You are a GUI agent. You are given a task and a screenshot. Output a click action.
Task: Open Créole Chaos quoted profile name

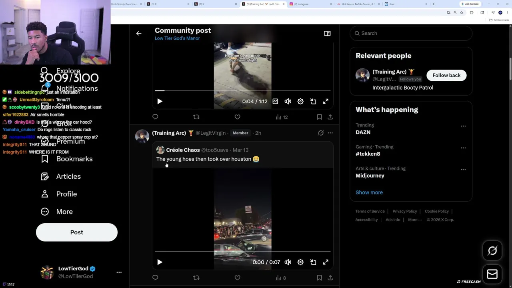click(x=183, y=150)
